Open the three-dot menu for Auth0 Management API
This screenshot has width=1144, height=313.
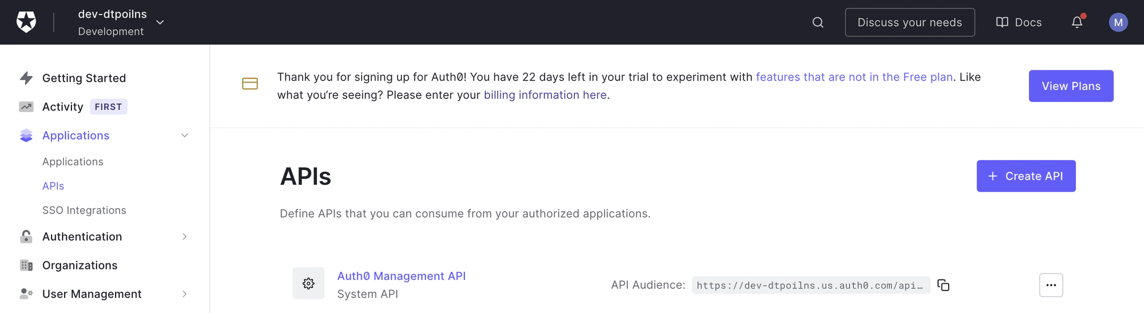point(1051,285)
